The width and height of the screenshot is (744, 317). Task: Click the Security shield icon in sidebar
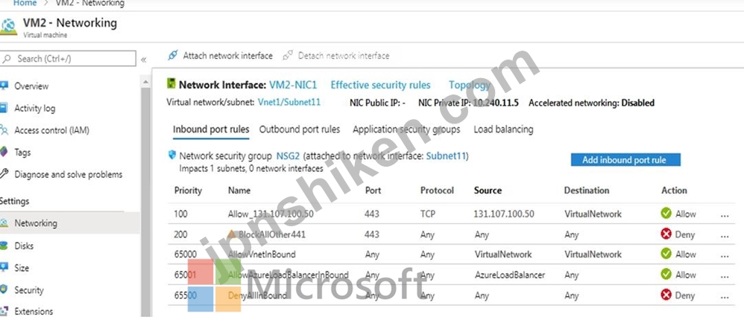pyautogui.click(x=4, y=289)
